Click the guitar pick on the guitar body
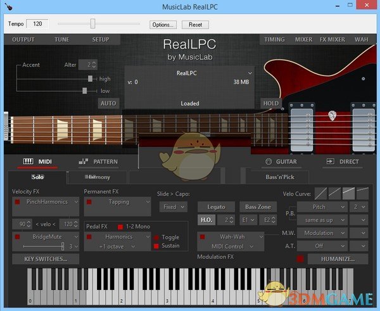380x311 pixels. tap(332, 115)
